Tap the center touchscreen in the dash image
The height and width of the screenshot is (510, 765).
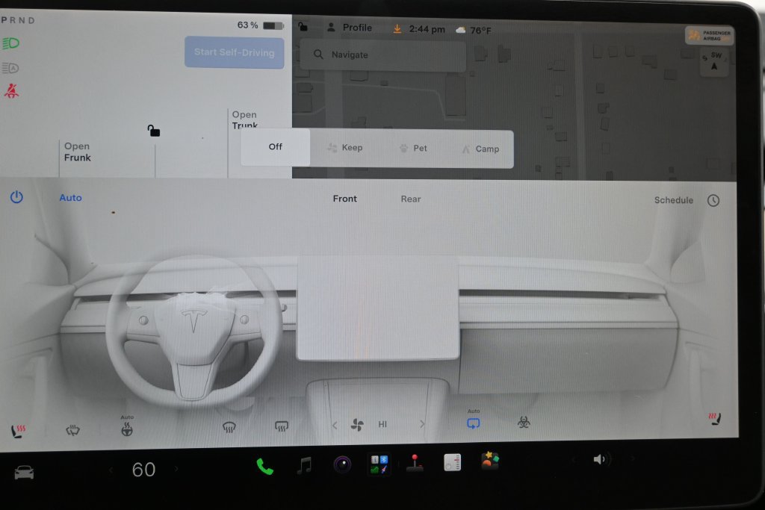(x=378, y=308)
